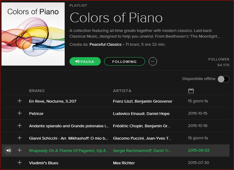Sort tracks by ARTISTA column header
The width and height of the screenshot is (234, 170).
click(x=122, y=91)
